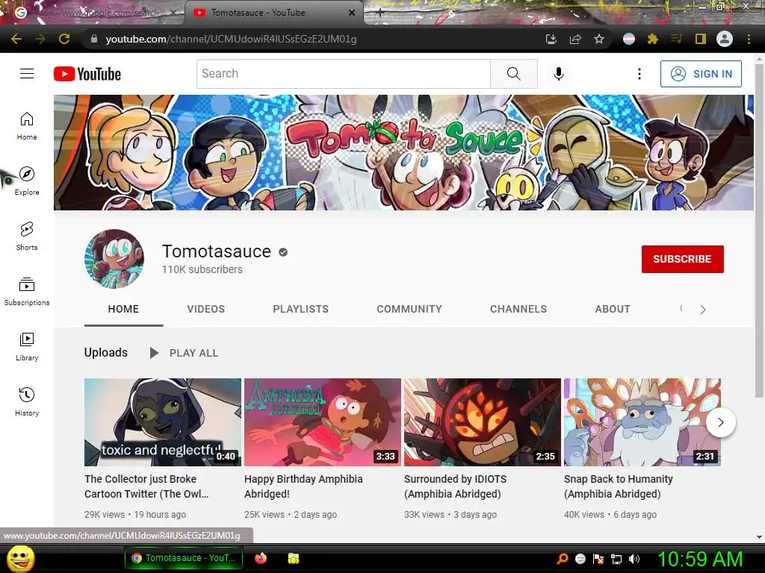
Task: Show next uploads with carousel arrow
Action: 720,422
